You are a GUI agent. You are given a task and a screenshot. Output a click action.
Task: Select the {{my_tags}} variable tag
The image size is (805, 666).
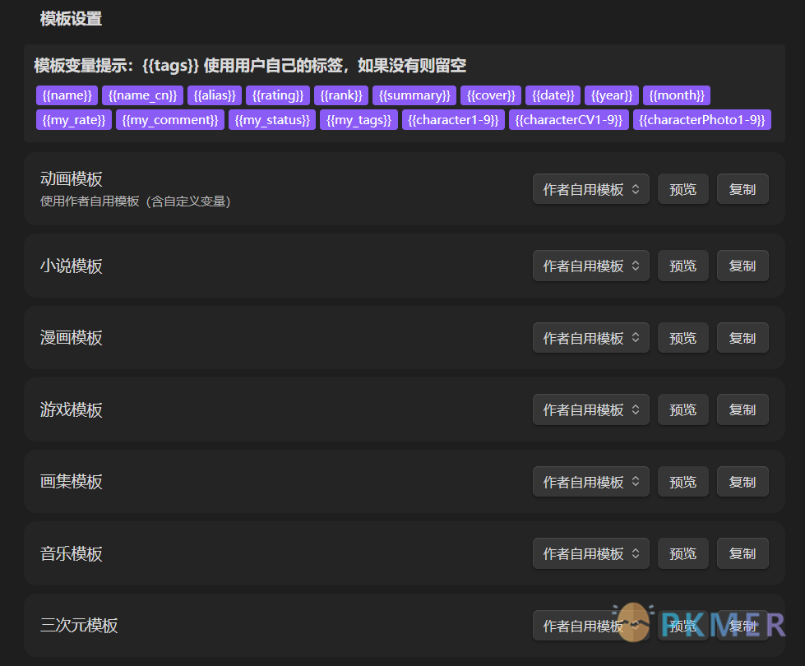(359, 120)
